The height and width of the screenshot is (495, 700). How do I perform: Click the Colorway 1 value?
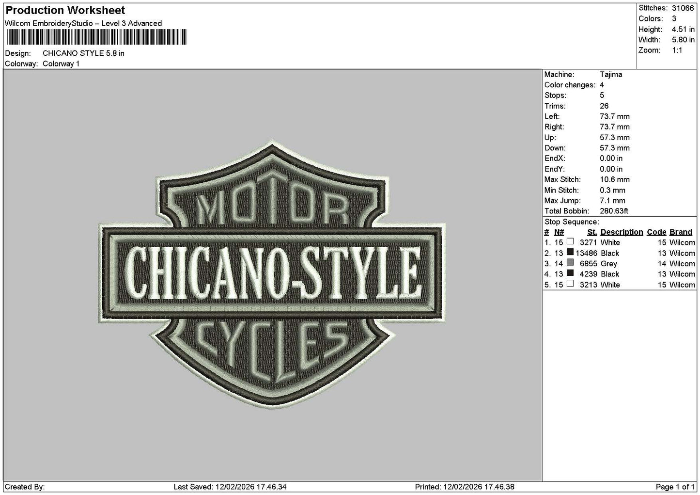coord(61,64)
